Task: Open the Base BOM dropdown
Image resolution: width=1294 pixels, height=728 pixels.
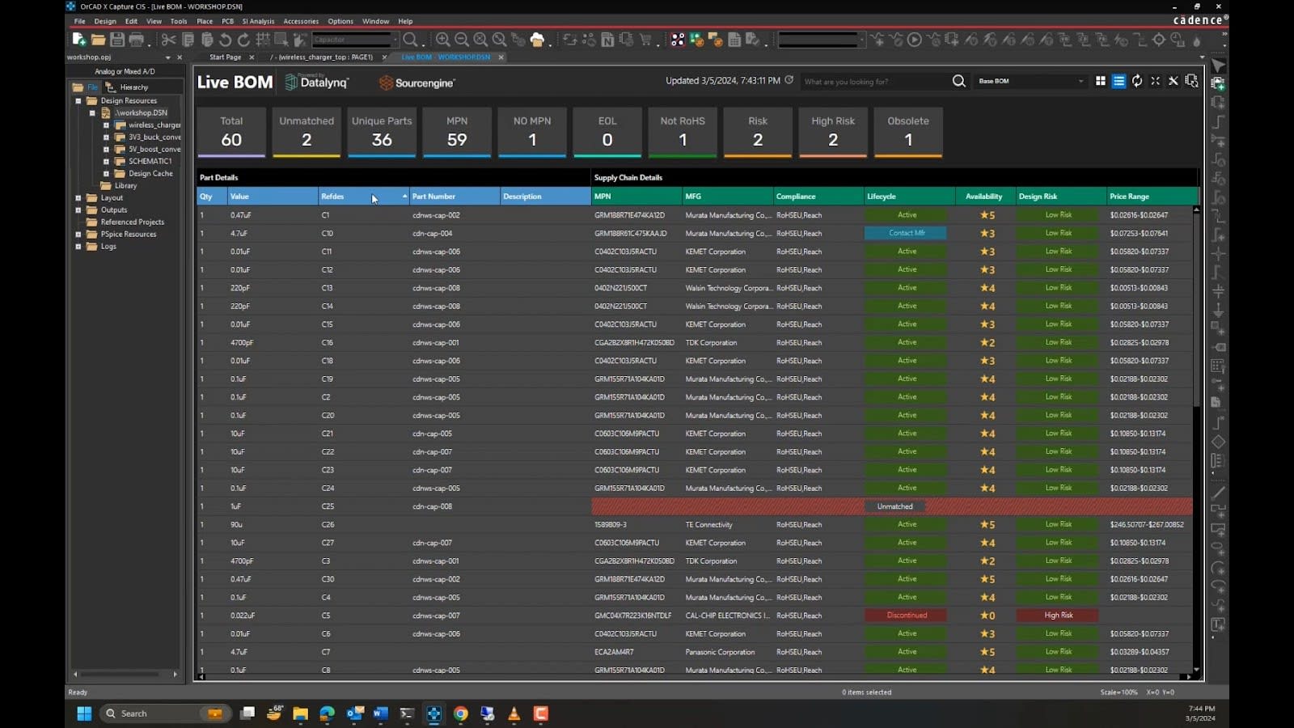Action: click(x=1030, y=81)
